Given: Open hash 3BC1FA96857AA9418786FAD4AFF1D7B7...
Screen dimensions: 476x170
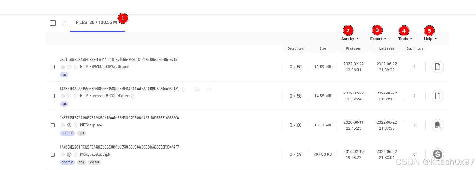Looking at the screenshot, I should pos(119,60).
